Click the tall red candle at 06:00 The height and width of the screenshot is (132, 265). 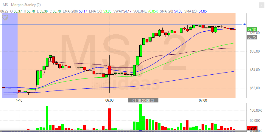[110, 70]
